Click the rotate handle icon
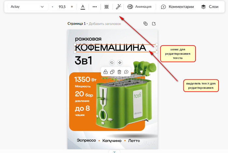The height and width of the screenshot is (153, 228). [112, 63]
